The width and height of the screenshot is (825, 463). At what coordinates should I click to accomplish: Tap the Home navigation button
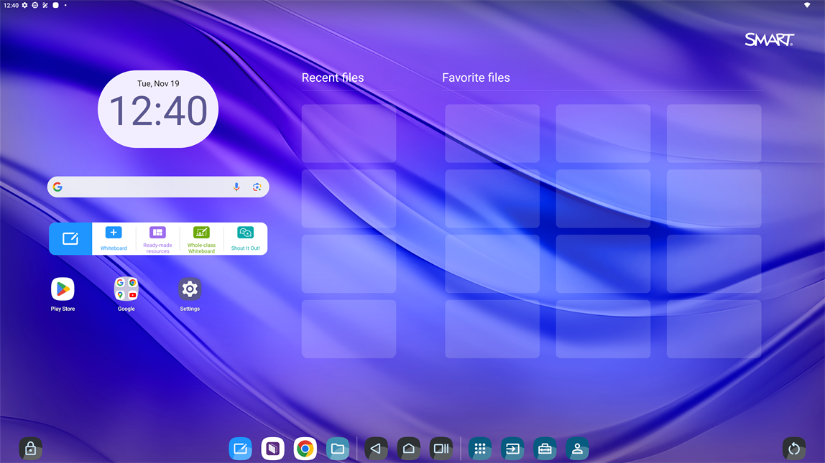[x=408, y=449]
